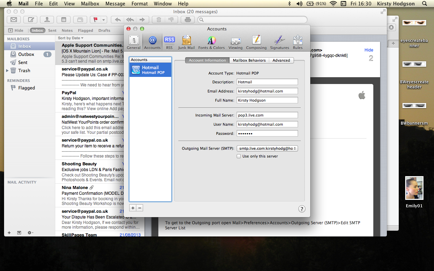Click the Reply arrow icon
The height and width of the screenshot is (271, 434).
tap(118, 20)
